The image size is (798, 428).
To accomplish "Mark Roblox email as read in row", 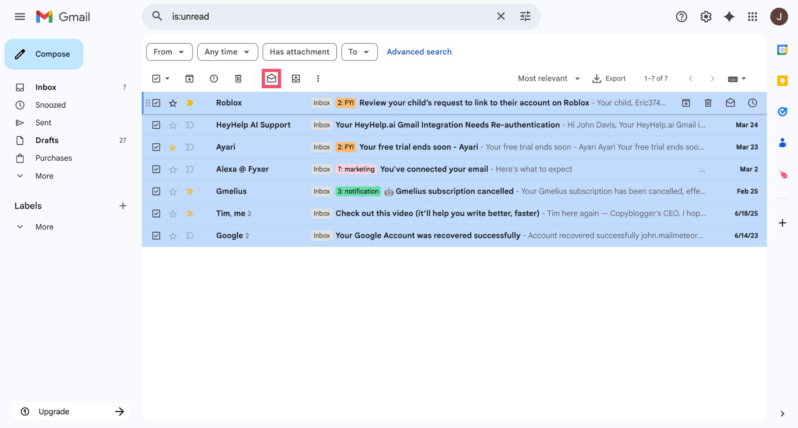I will click(730, 103).
